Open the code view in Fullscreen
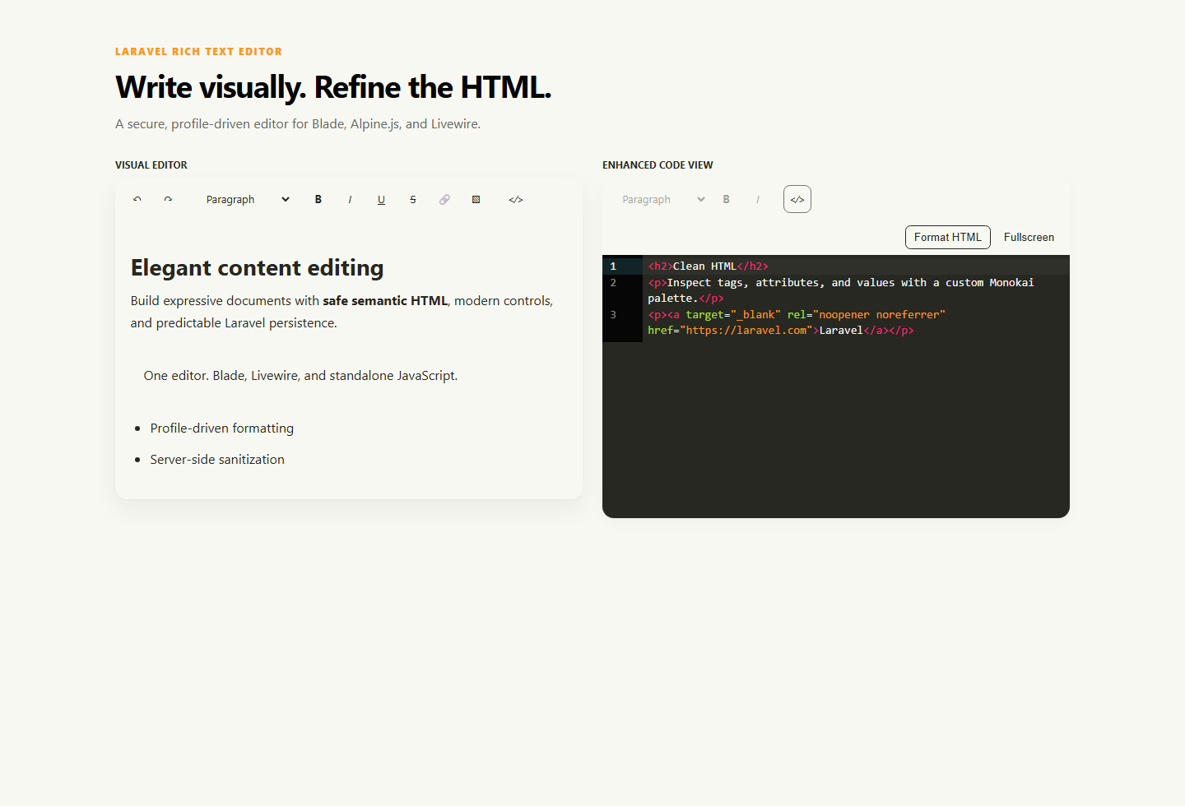The height and width of the screenshot is (806, 1185). coord(1029,237)
